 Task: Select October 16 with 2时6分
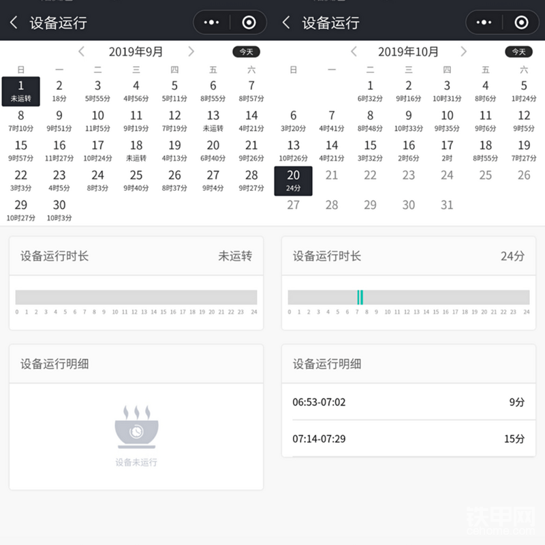click(409, 151)
